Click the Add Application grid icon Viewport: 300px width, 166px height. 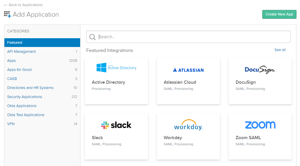click(x=7, y=14)
